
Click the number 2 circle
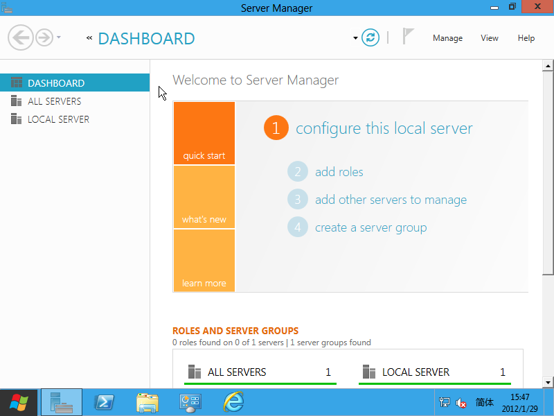point(298,171)
